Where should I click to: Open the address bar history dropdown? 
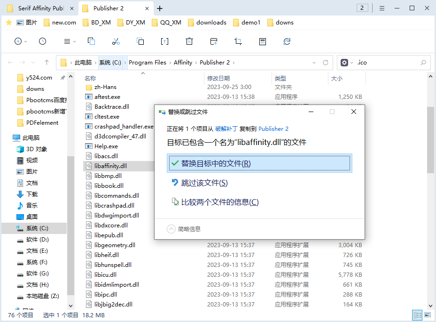coord(314,63)
